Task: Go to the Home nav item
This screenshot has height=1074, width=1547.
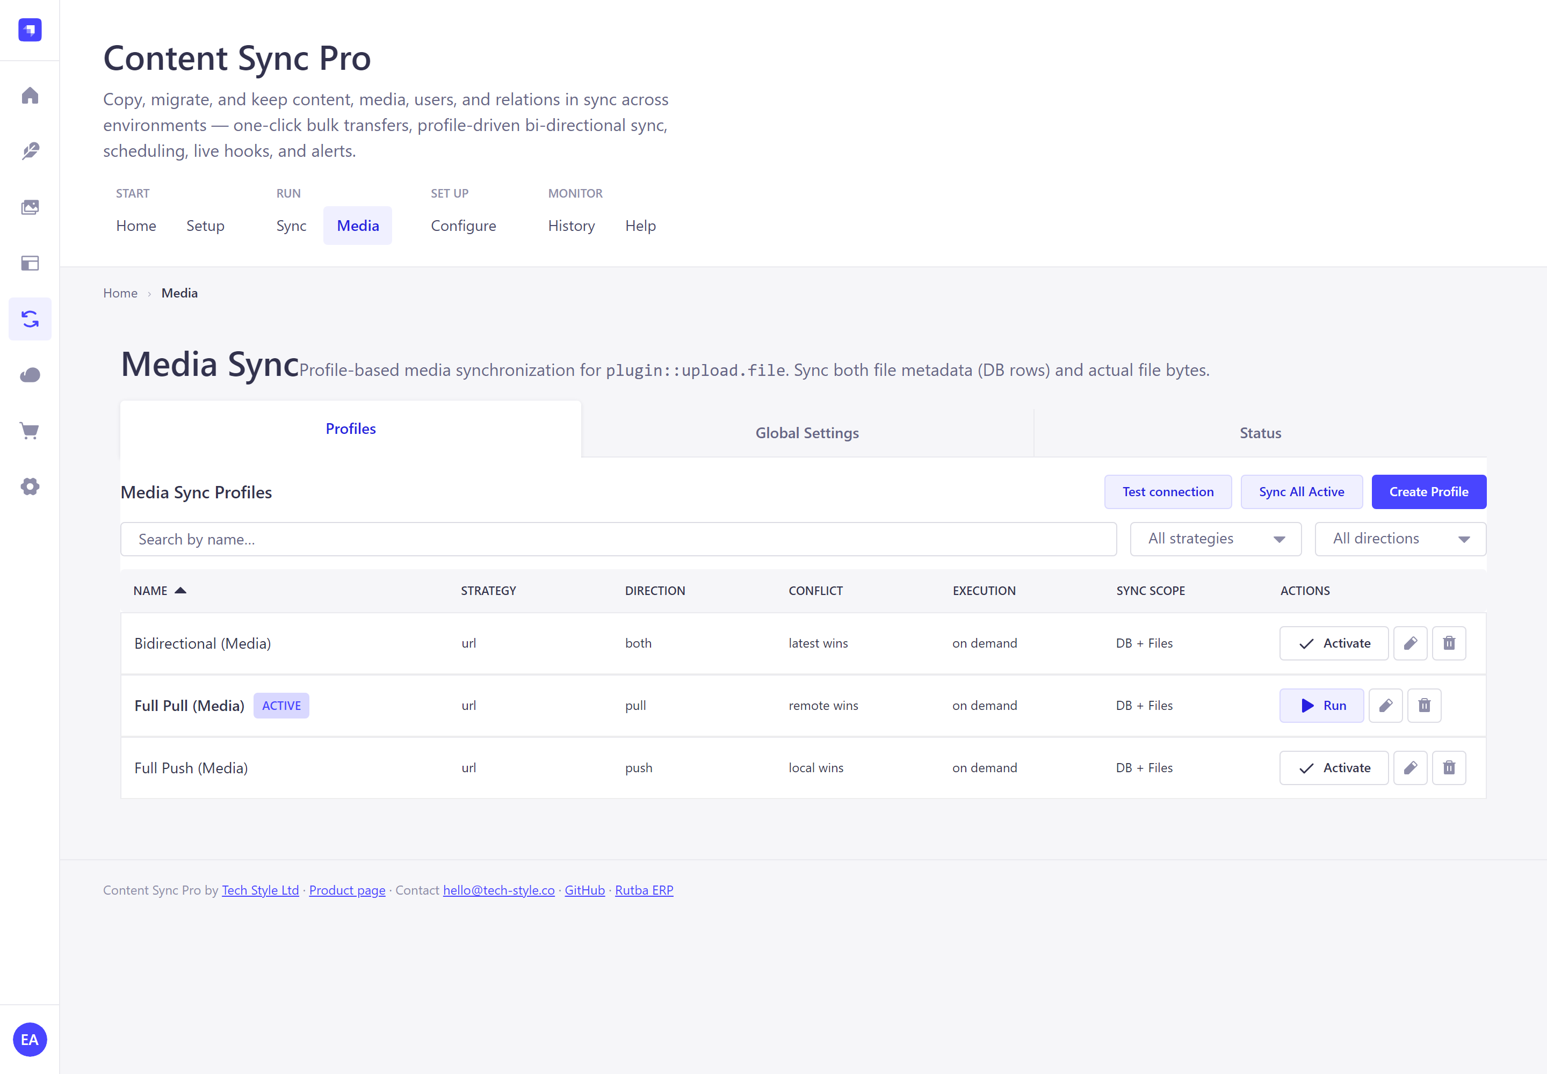Action: tap(136, 226)
